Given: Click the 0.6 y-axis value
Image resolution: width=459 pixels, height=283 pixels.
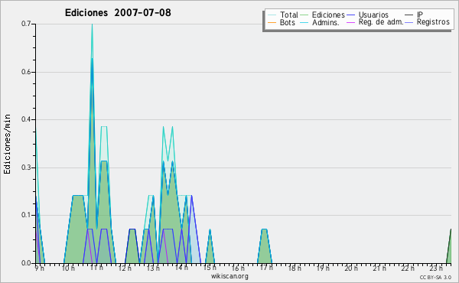Looking at the screenshot, I should coord(26,72).
